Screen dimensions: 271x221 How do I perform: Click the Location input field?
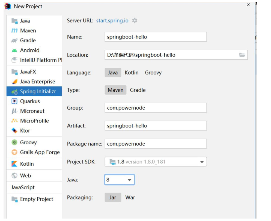[x=176, y=55]
